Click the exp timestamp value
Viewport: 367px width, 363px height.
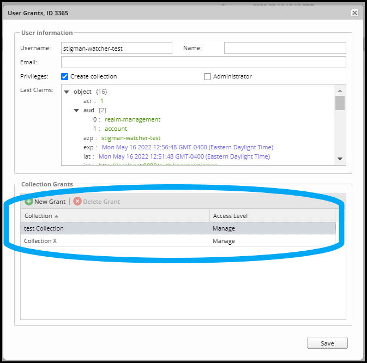coord(188,147)
